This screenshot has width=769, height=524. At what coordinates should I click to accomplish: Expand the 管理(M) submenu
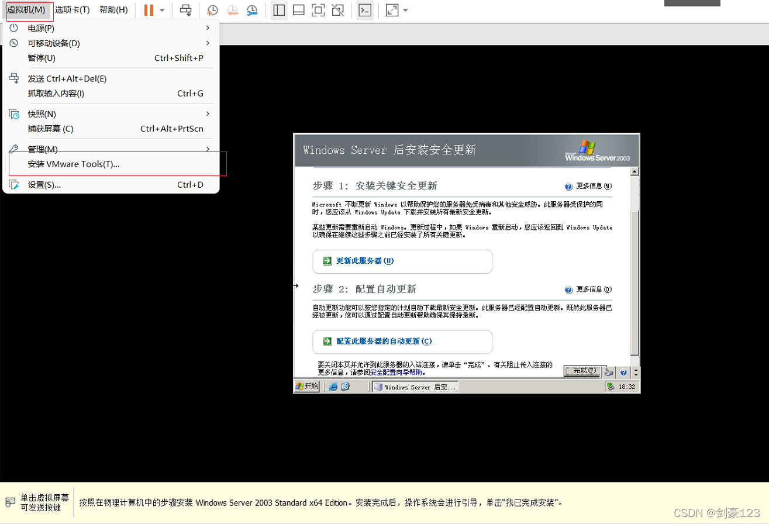tap(111, 149)
